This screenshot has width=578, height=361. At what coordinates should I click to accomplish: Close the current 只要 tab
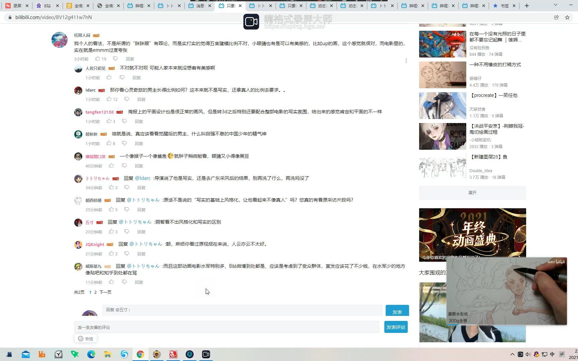pyautogui.click(x=240, y=6)
